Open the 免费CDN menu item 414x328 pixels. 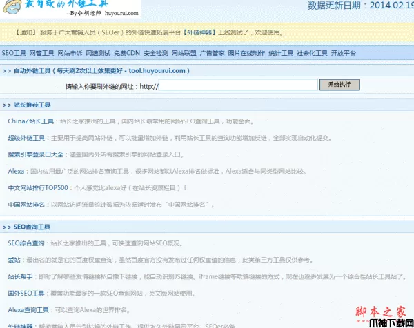127,53
